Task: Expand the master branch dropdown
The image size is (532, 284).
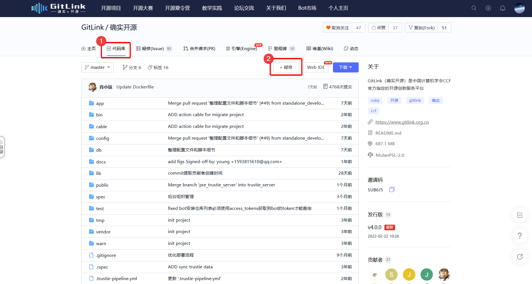Action: point(97,67)
